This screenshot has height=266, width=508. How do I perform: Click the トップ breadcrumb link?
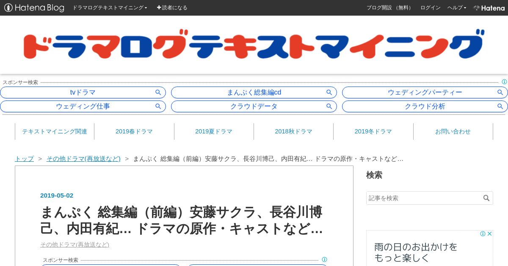click(24, 159)
